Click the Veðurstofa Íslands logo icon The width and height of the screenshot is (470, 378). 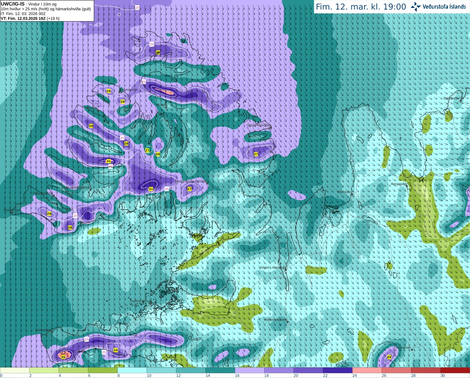tap(415, 7)
